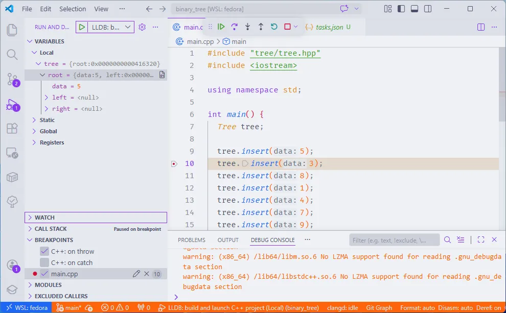The image size is (506, 313).
Task: View root value in binary data viewer
Action: (x=162, y=75)
